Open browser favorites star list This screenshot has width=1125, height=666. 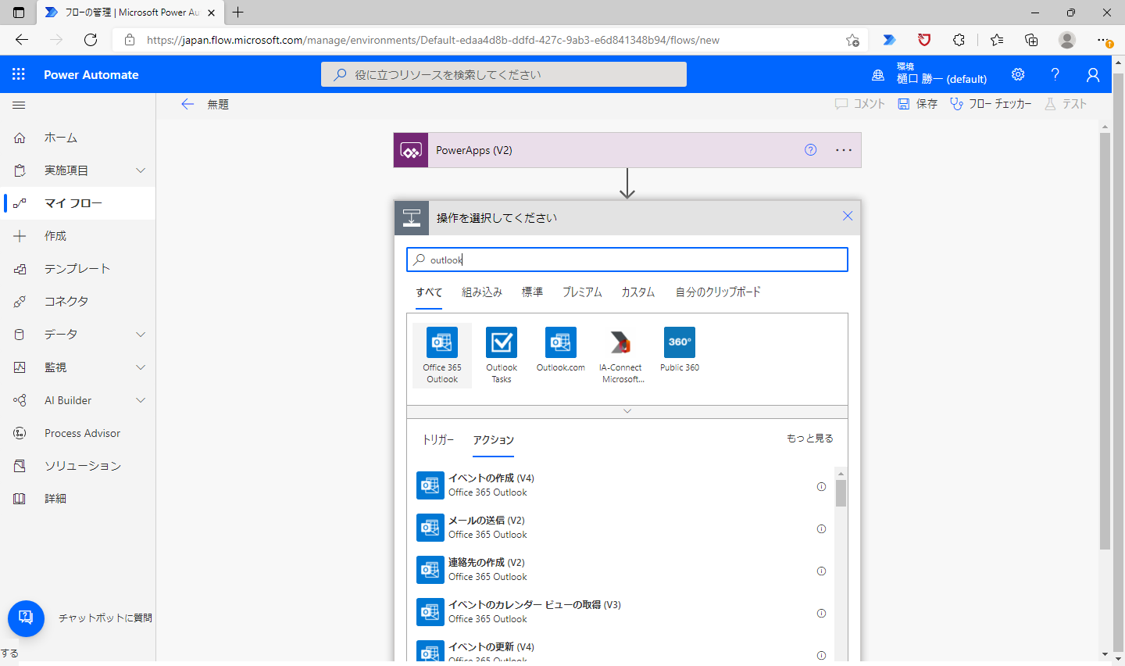(x=997, y=40)
